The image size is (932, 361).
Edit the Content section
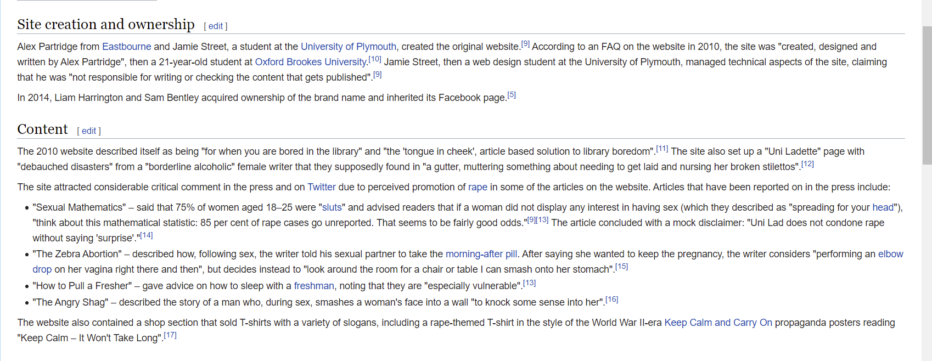(89, 131)
